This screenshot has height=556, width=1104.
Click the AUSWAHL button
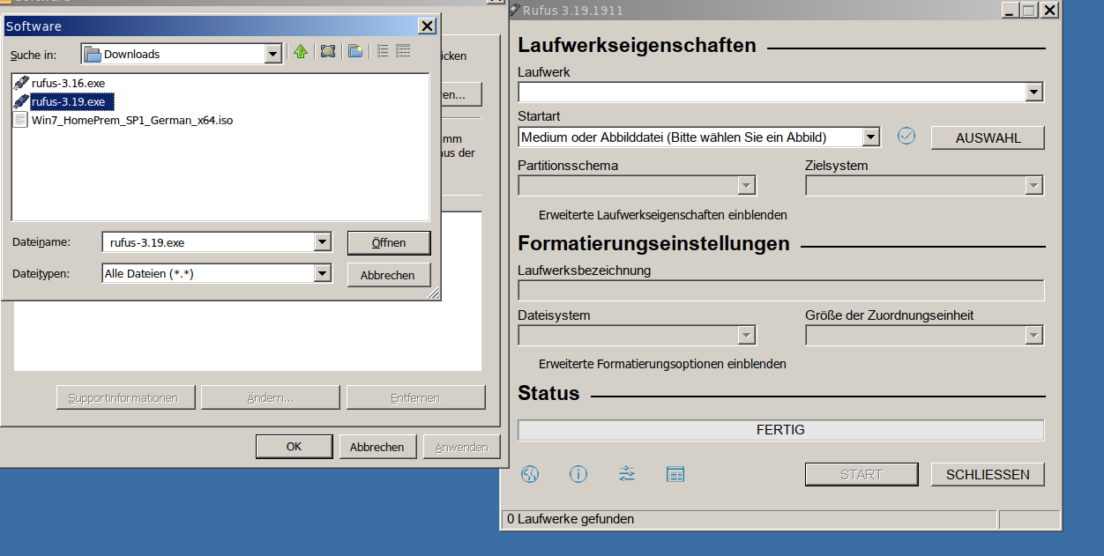(988, 138)
